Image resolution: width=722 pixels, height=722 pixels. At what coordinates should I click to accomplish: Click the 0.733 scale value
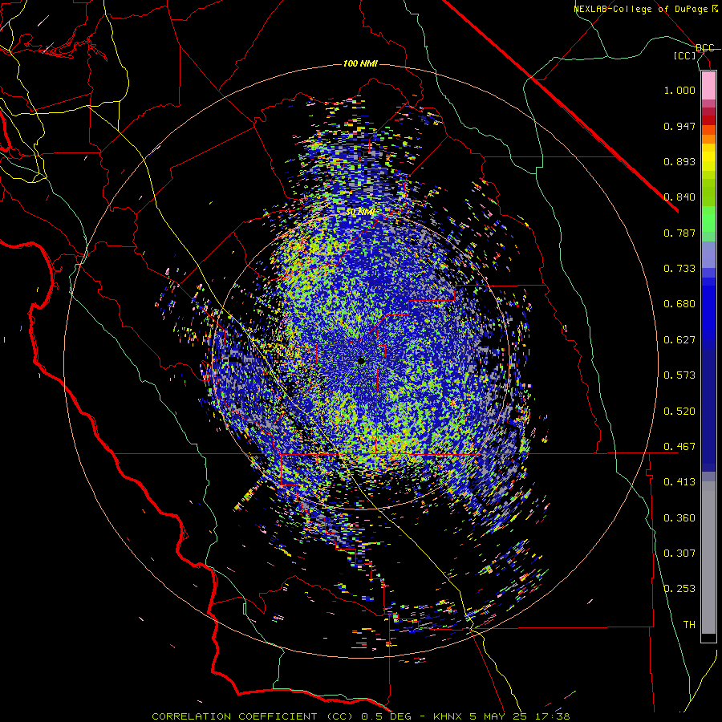pyautogui.click(x=679, y=269)
